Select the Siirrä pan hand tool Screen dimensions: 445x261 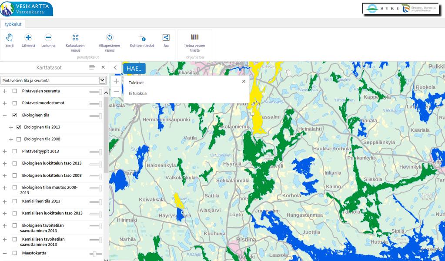10,37
